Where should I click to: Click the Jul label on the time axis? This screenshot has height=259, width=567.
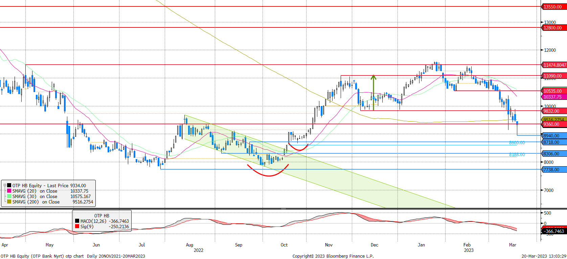click(x=142, y=245)
